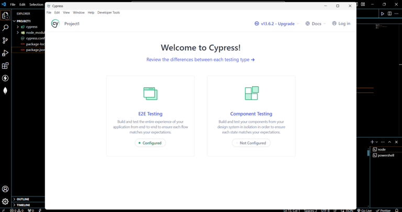Click the VS Code split editor icon
The width and height of the screenshot is (402, 212).
click(x=389, y=14)
